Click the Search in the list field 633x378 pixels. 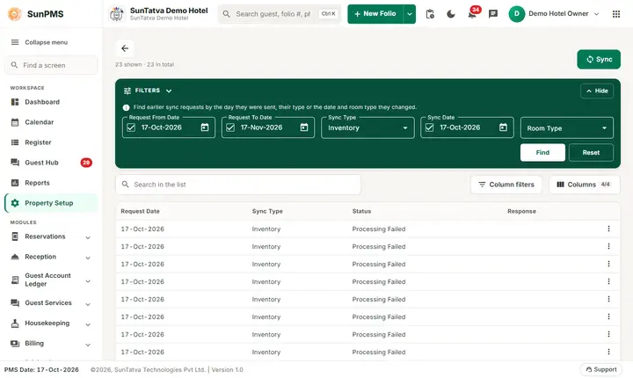pos(238,185)
